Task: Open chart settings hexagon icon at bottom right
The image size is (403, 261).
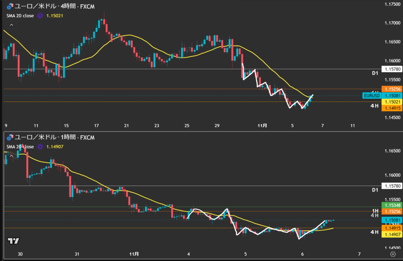Action: click(392, 255)
